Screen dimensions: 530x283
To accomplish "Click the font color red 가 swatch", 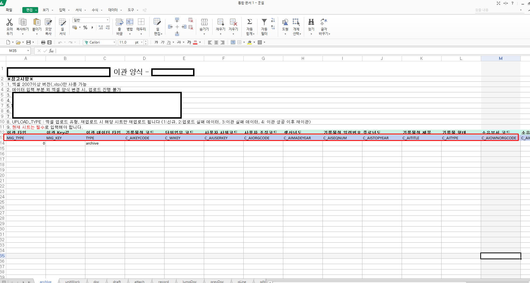I will (195, 42).
